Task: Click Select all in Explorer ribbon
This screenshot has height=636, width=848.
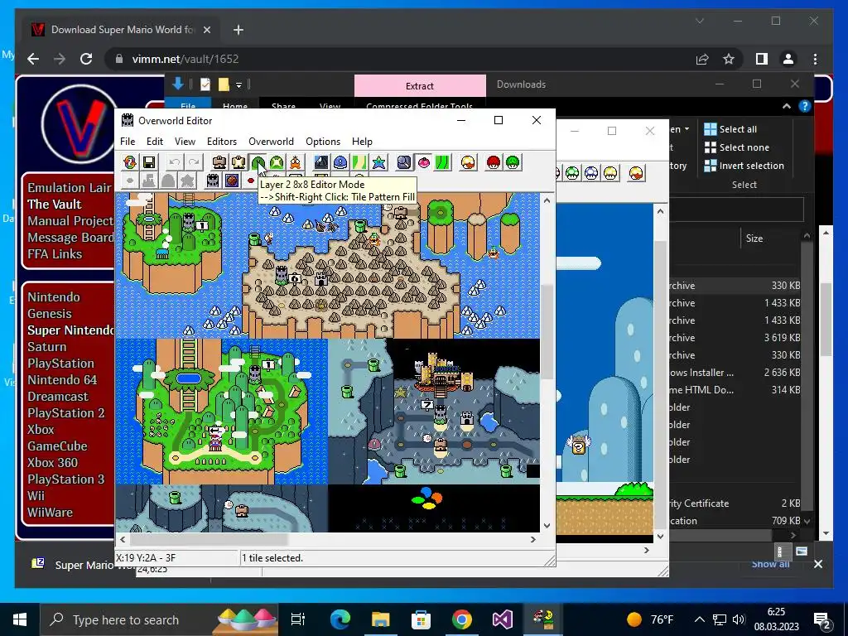Action: coord(730,128)
